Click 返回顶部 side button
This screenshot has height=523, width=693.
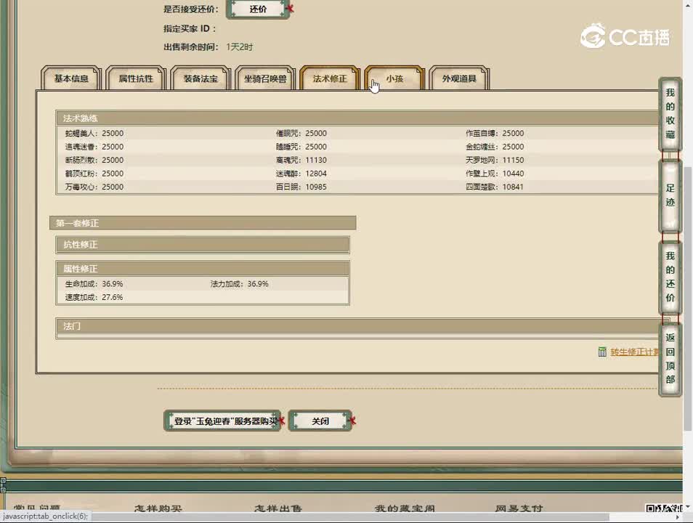coord(670,359)
